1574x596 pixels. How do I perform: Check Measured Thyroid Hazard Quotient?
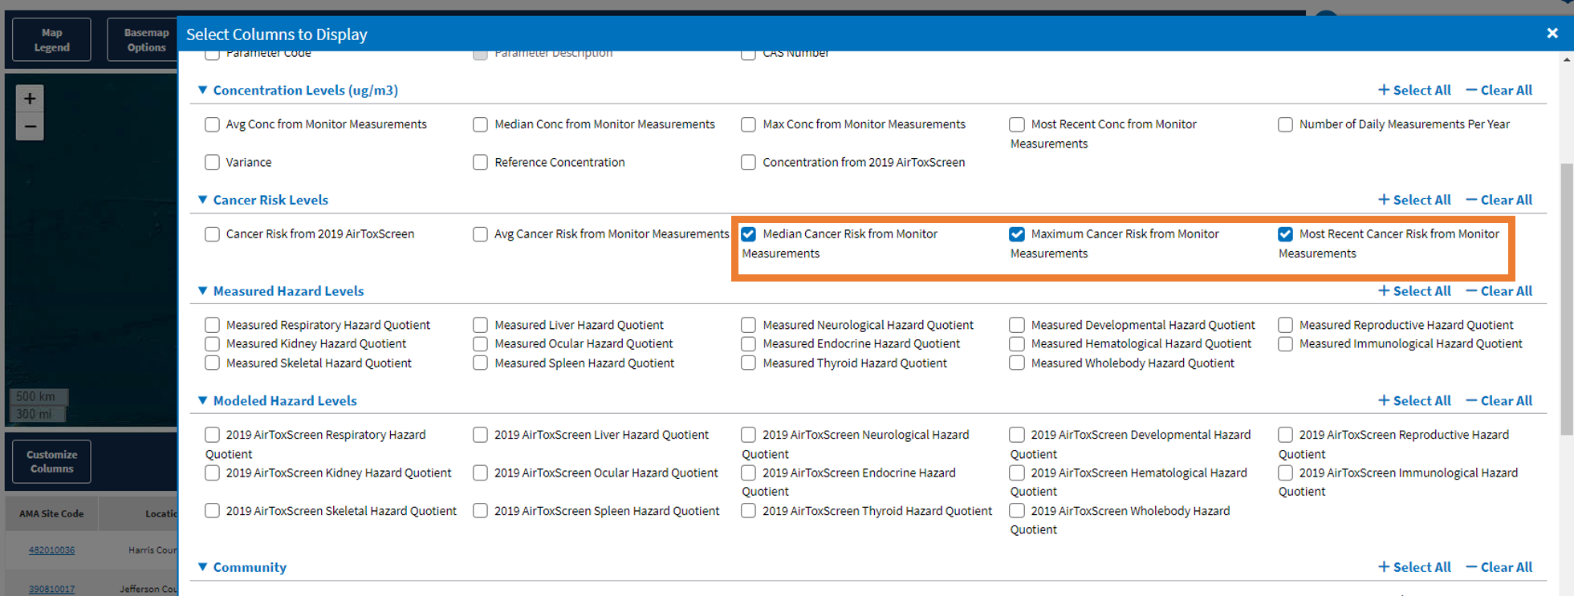click(748, 363)
